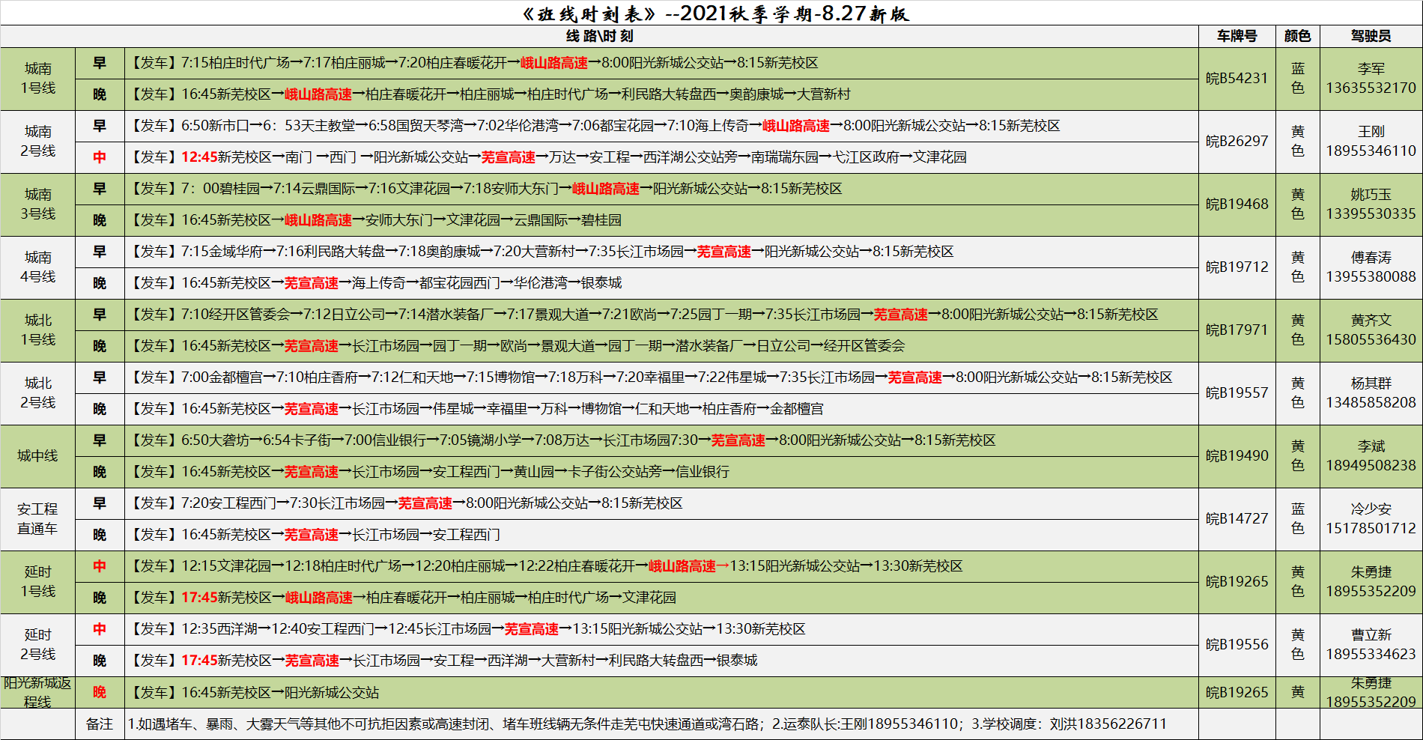This screenshot has height=740, width=1423.
Task: Select the 城北1号线 route cell
Action: click(x=37, y=330)
